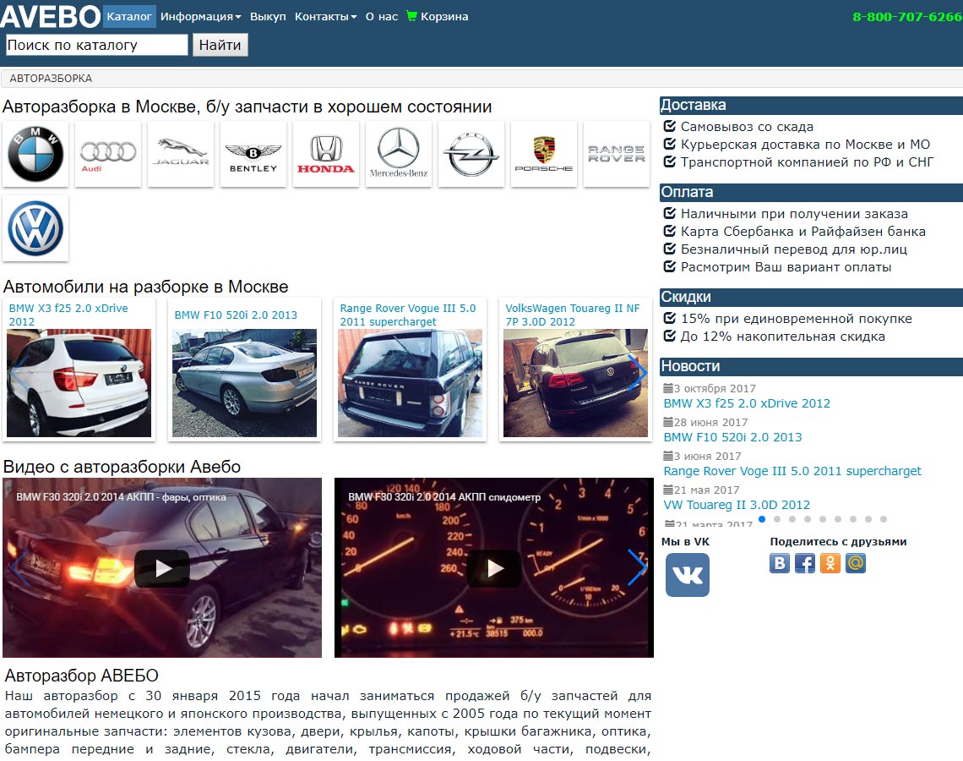Click the check icon beside Транспортной компанией по РФ
This screenshot has width=963, height=761.
tap(670, 162)
